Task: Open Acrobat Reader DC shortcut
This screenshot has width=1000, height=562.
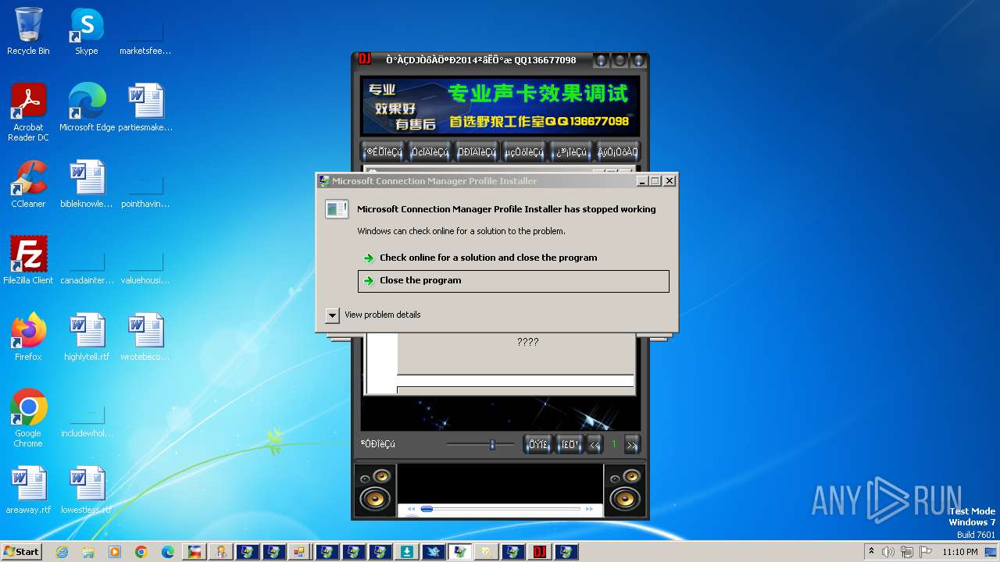Action: (28, 112)
